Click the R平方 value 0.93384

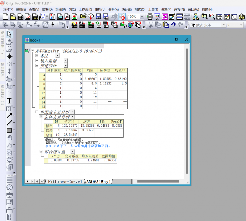(56, 160)
